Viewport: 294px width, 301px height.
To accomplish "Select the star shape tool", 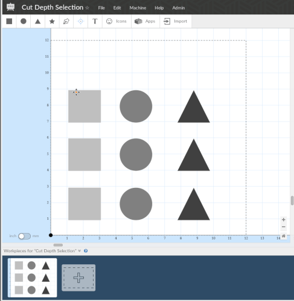I will pyautogui.click(x=52, y=21).
